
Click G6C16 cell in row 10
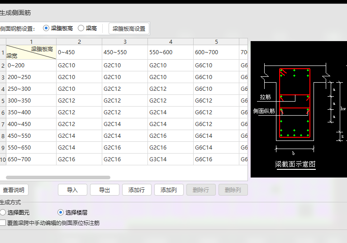216,159
